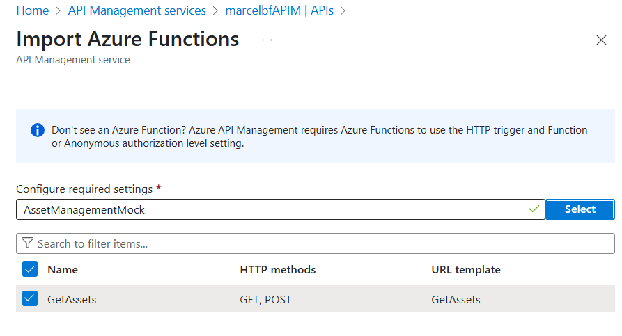Image resolution: width=622 pixels, height=336 pixels.
Task: Go to Home breadcrumb link
Action: point(32,10)
